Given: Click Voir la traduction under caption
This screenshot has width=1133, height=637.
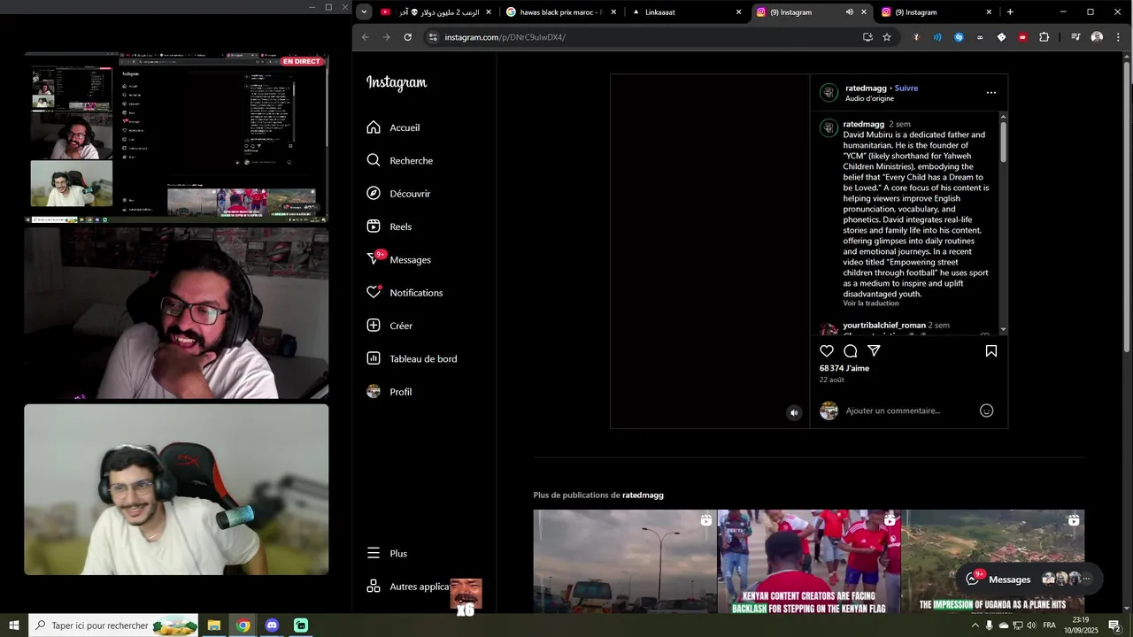Looking at the screenshot, I should point(871,303).
